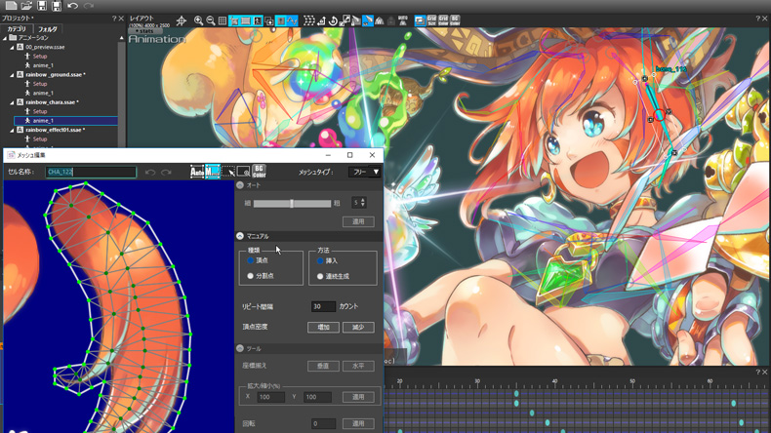The width and height of the screenshot is (771, 433).
Task: Click the auto mesh value stepper arrows
Action: pos(363,203)
